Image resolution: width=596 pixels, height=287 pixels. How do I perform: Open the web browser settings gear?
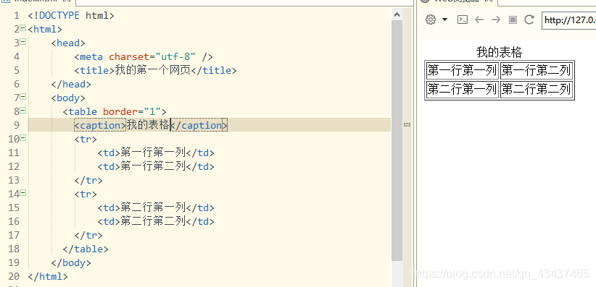pos(431,20)
